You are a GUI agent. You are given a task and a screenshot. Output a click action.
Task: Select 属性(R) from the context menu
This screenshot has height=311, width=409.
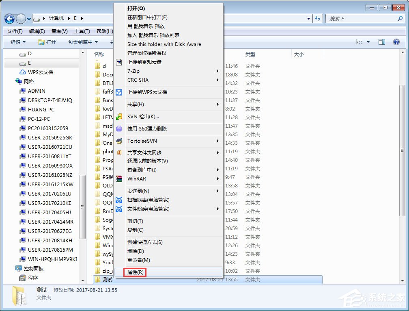[x=134, y=272]
